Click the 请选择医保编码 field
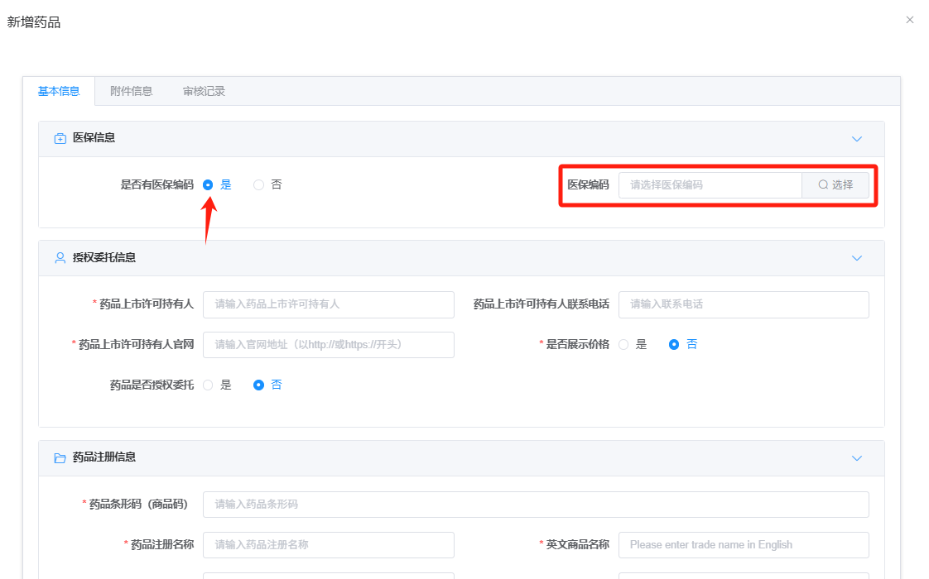The image size is (929, 579). [710, 185]
